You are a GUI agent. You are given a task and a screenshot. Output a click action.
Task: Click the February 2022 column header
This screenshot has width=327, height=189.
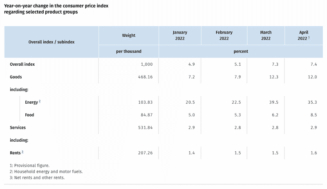coord(224,36)
